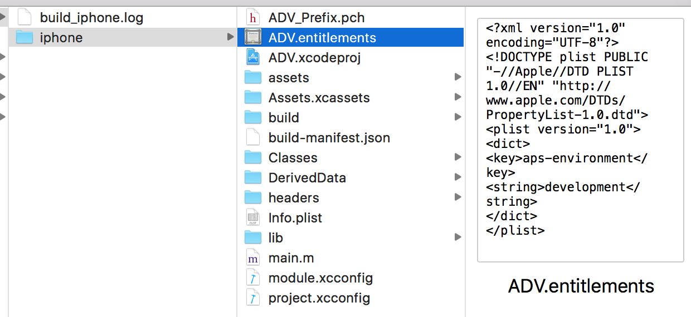The height and width of the screenshot is (317, 691).
Task: Expand the DerivedData folder arrow
Action: 458,177
